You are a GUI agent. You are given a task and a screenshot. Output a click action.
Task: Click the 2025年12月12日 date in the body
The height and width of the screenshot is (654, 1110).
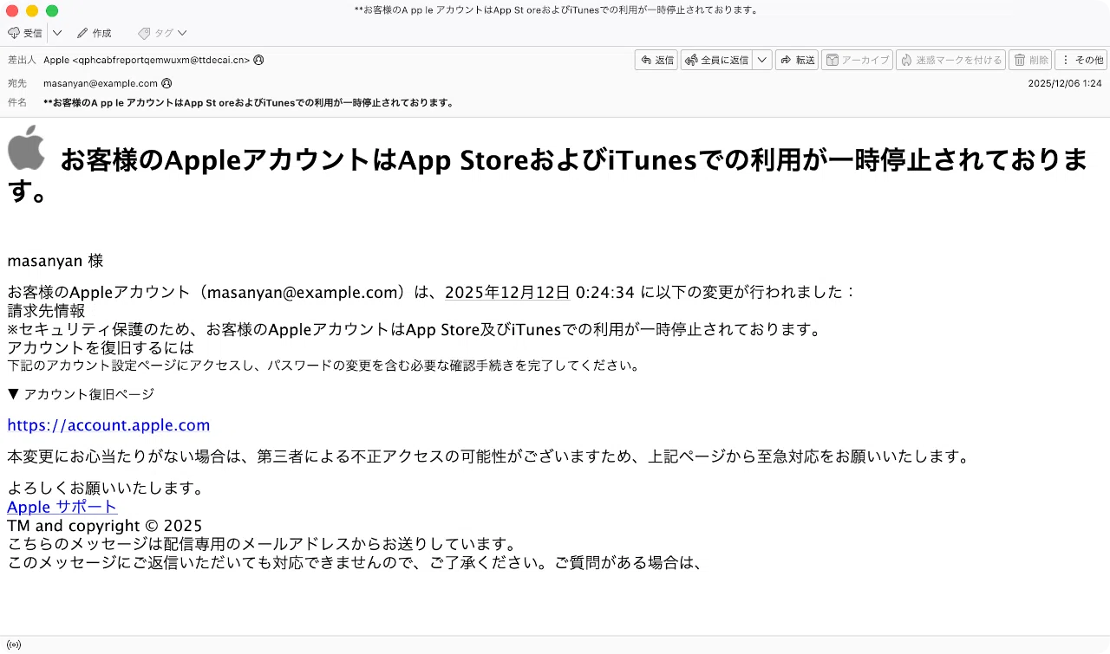[507, 292]
